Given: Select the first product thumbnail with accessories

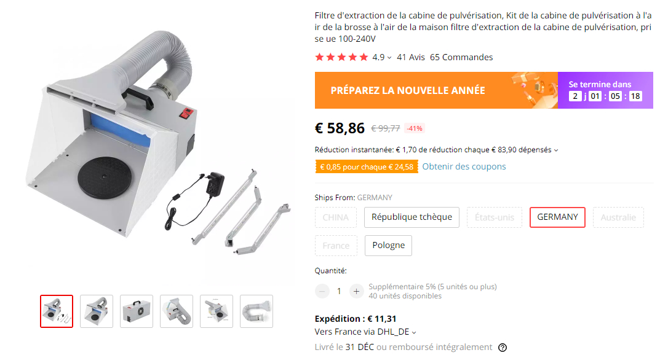Looking at the screenshot, I should tap(57, 311).
